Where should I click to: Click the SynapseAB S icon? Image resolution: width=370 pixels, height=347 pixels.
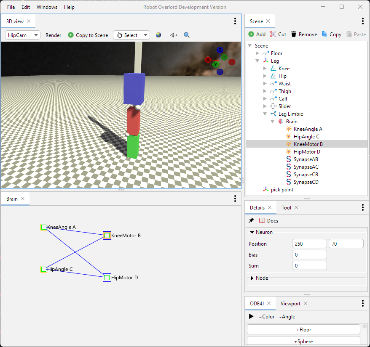click(x=288, y=159)
